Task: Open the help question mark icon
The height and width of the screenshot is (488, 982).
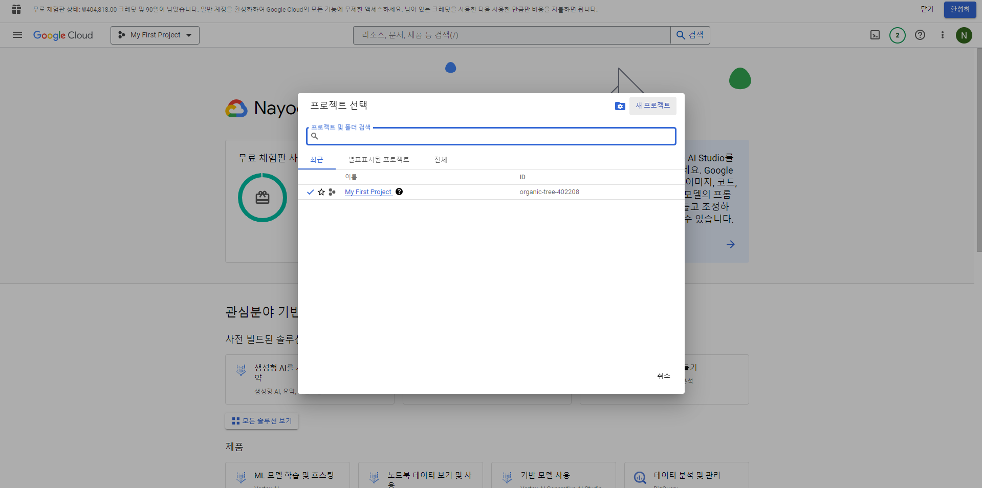Action: tap(920, 35)
